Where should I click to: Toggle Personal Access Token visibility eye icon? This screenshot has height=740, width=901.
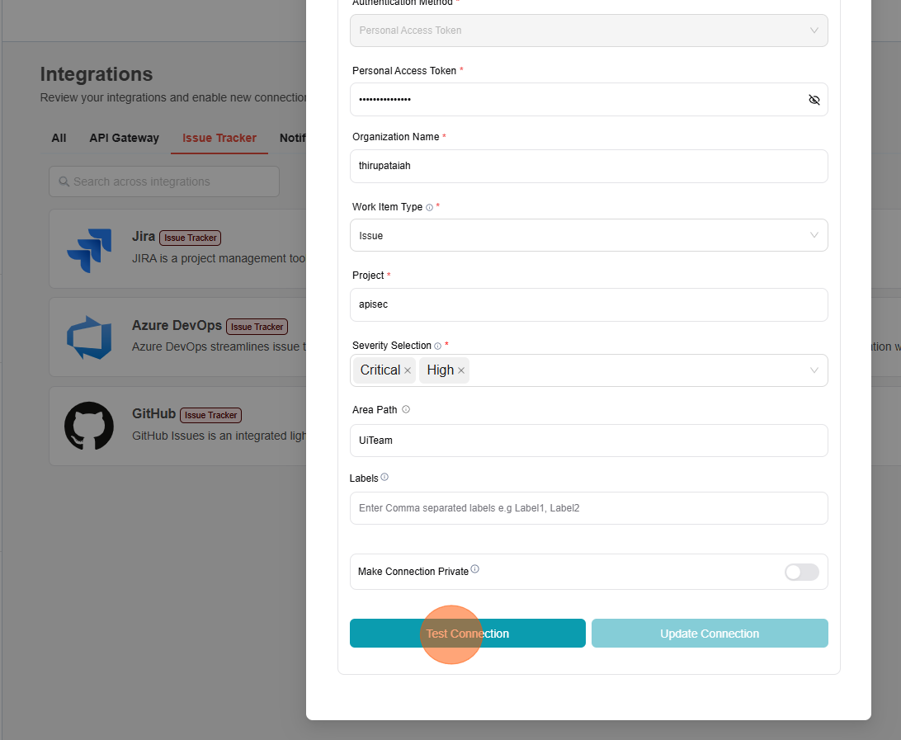tap(814, 100)
